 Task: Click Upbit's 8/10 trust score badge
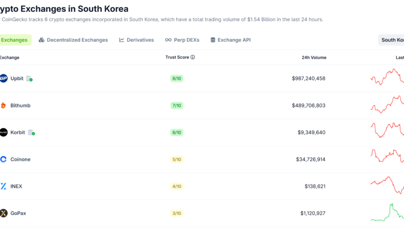[177, 78]
